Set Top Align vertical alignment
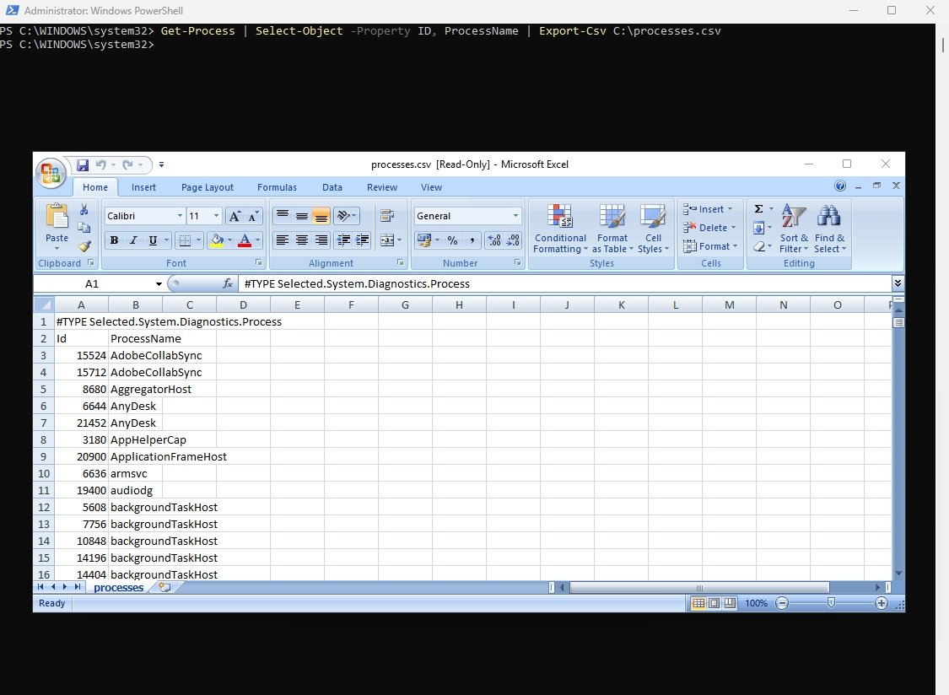Image resolution: width=949 pixels, height=695 pixels. coord(282,216)
